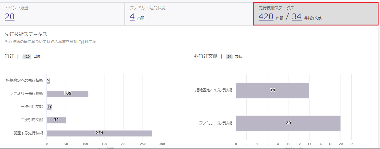This screenshot has width=380, height=149.
Task: Click the 先行技術ステータス section heading
Action: 26,35
